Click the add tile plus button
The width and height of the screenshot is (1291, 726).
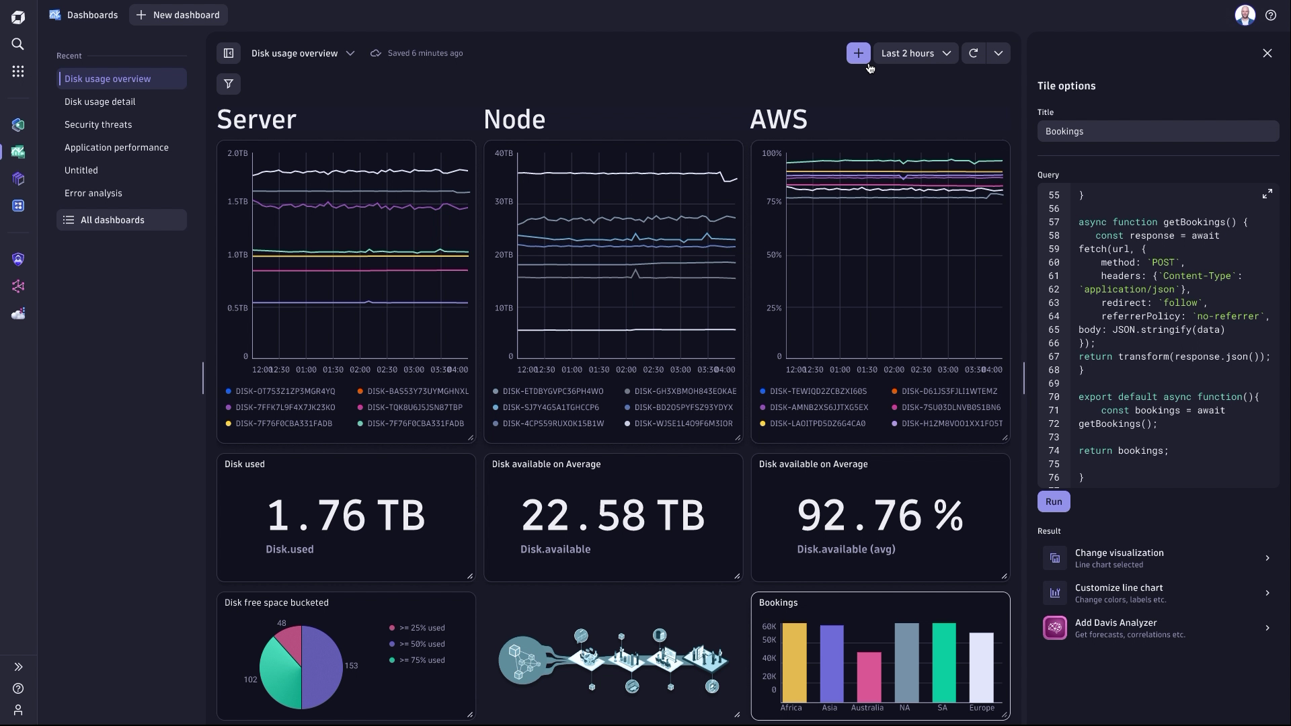(858, 53)
